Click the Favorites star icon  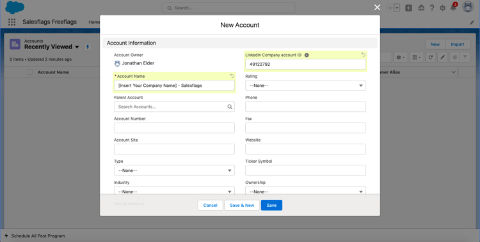pos(390,8)
